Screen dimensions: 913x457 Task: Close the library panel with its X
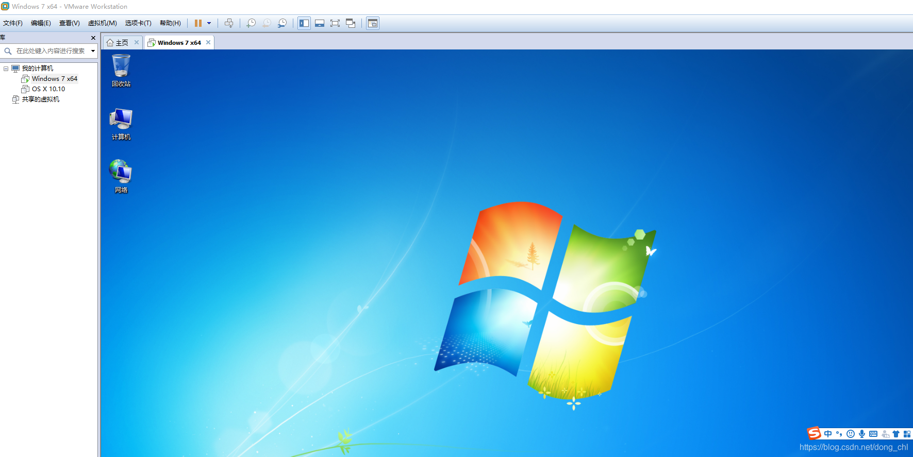pyautogui.click(x=93, y=38)
